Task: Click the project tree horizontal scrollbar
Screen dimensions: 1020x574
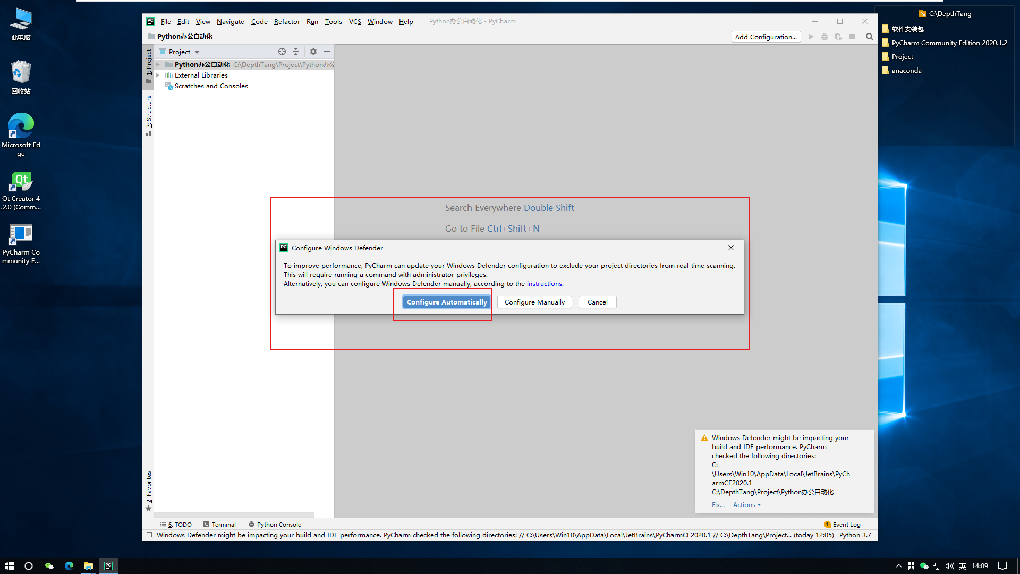Action: point(234,515)
